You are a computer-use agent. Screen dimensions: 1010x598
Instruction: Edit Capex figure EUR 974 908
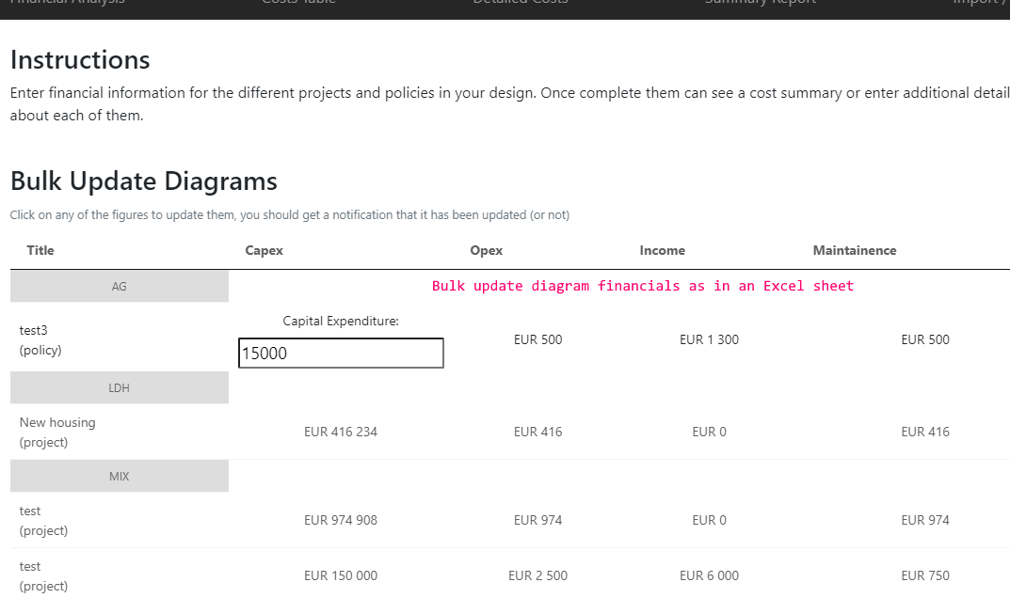tap(341, 520)
